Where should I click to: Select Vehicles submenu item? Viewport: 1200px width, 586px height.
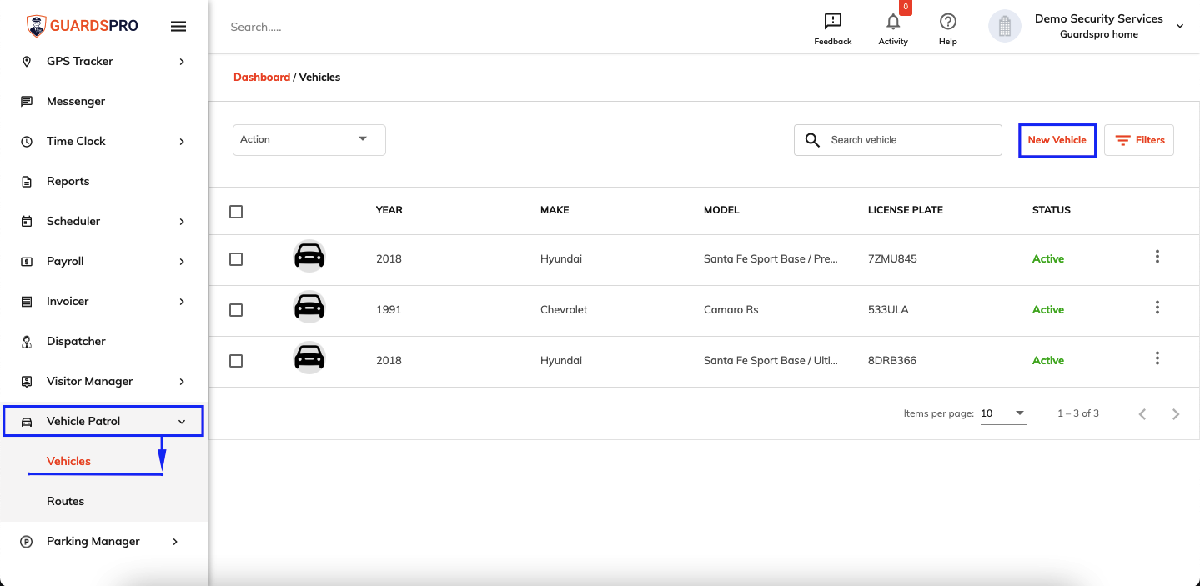(x=68, y=461)
